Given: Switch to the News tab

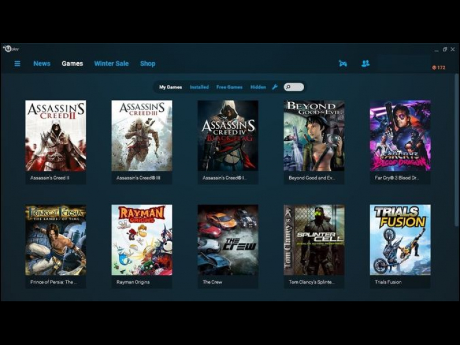Looking at the screenshot, I should coord(41,64).
